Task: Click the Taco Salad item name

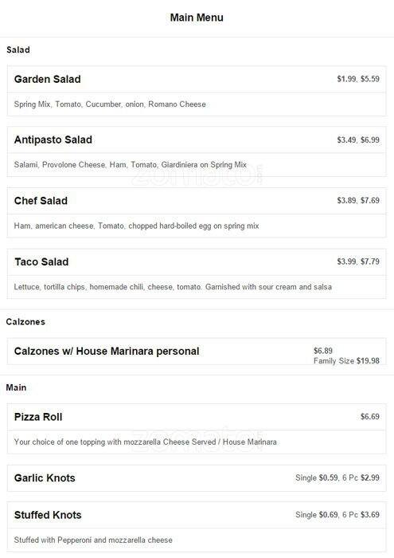Action: pyautogui.click(x=41, y=261)
